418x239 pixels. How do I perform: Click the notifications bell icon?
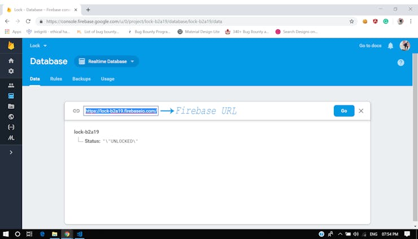[x=390, y=46]
